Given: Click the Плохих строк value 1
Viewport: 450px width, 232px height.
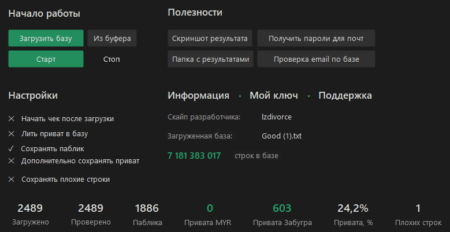Looking at the screenshot, I should [x=418, y=208].
